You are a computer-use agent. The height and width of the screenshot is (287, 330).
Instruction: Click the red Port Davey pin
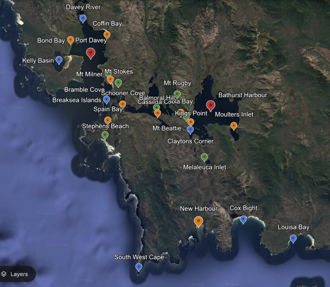pyautogui.click(x=91, y=53)
